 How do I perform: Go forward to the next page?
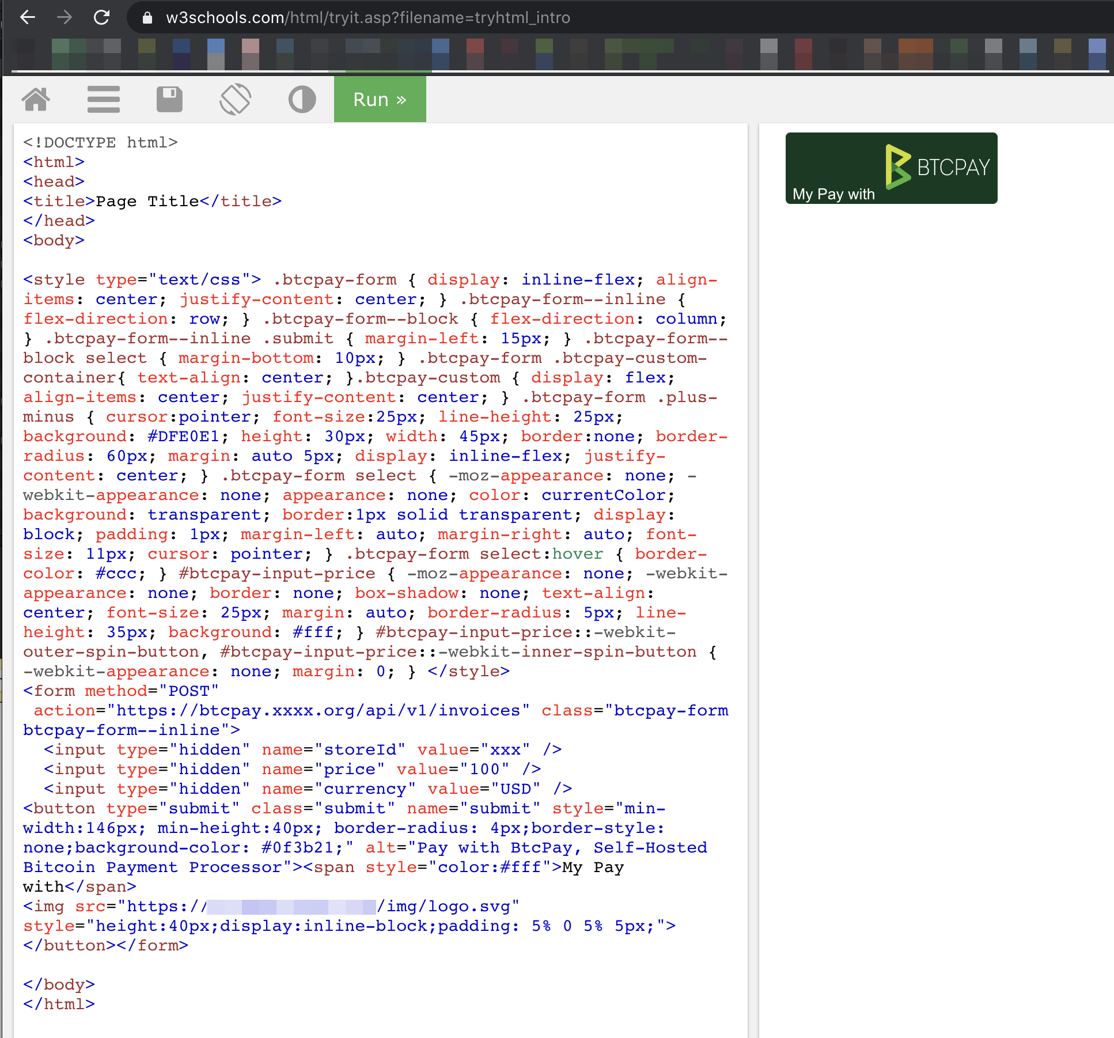(x=65, y=17)
